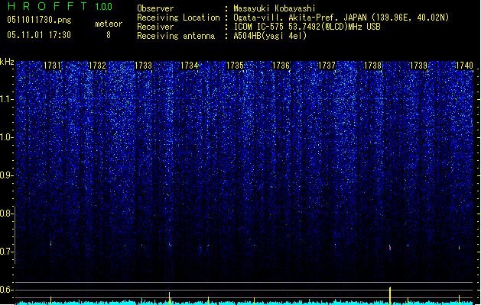Click the 1738 time marker
This screenshot has width=481, height=305.
point(372,66)
